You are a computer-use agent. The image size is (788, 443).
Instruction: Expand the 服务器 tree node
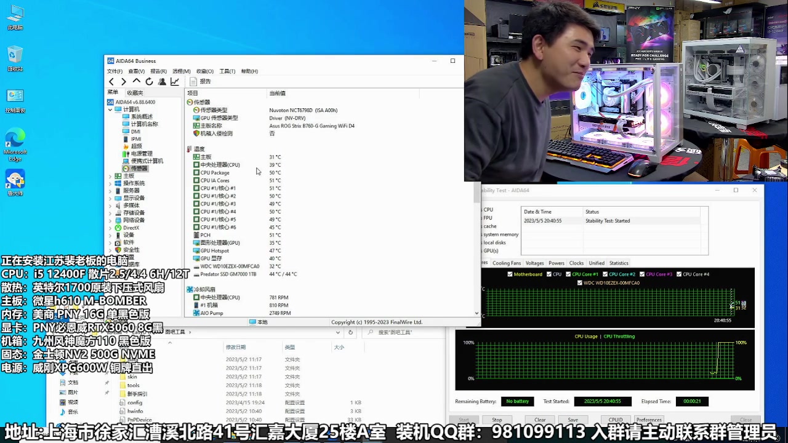tap(110, 191)
